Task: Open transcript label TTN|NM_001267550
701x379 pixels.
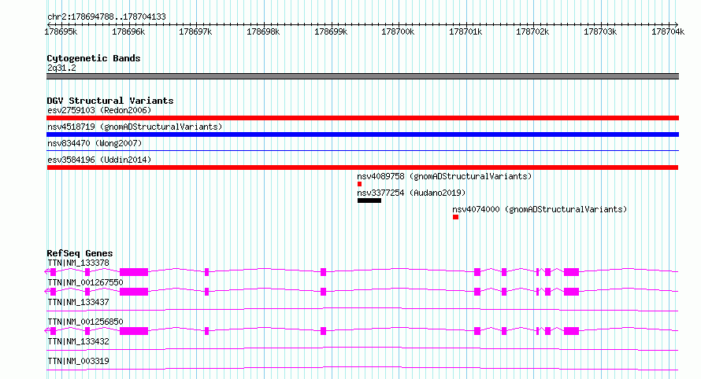Action: (85, 282)
